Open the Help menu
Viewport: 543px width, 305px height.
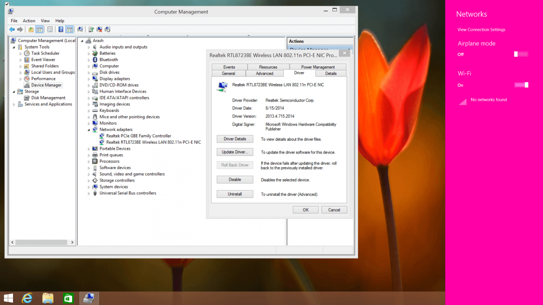[x=60, y=21]
